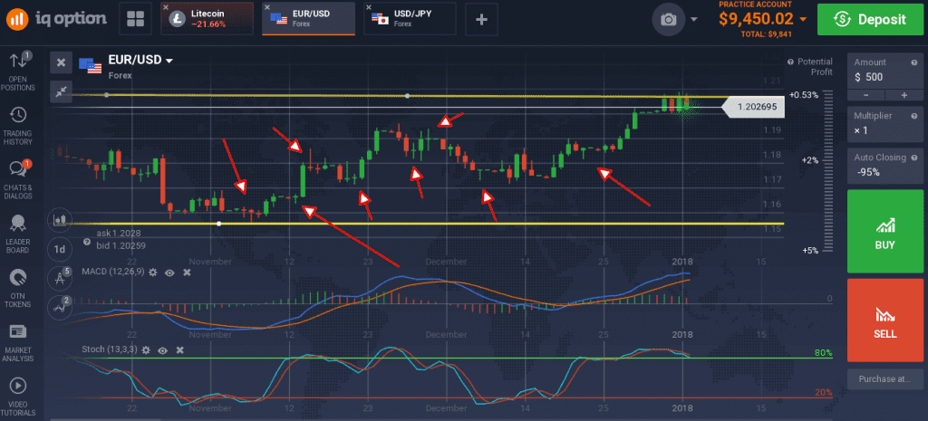Open the practice account balance dropdown
The image size is (928, 421).
click(x=803, y=20)
